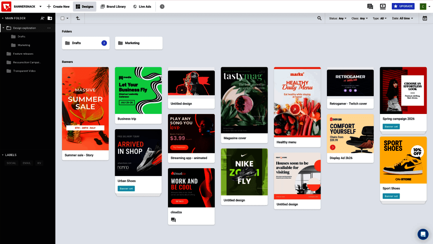Collapse the LABELS section
This screenshot has height=244, width=433.
9,155
